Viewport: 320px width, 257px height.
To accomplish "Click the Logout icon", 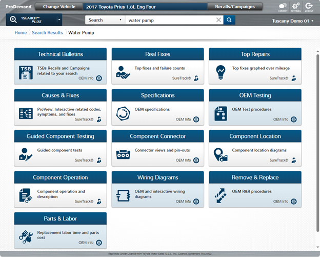I will (309, 7).
